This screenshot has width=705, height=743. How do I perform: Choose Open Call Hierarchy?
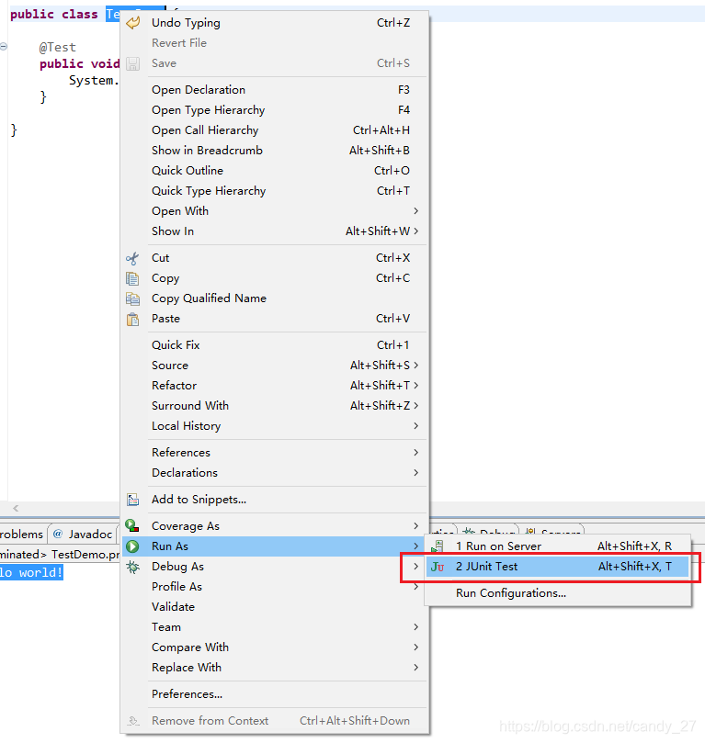click(275, 130)
